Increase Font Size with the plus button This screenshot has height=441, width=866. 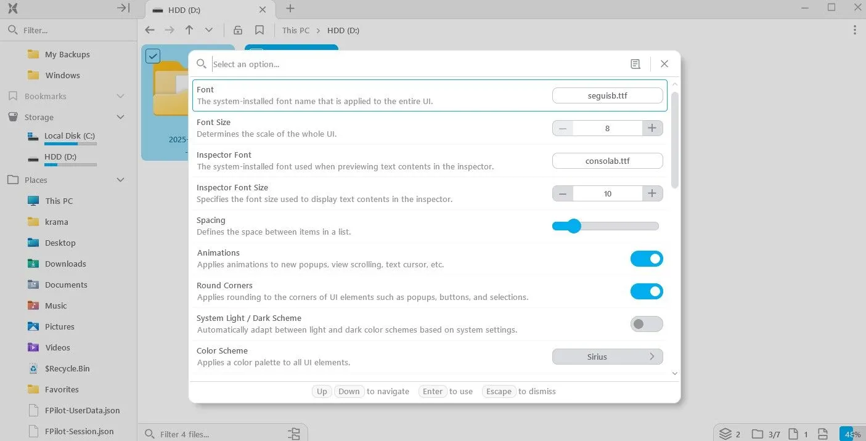[652, 128]
